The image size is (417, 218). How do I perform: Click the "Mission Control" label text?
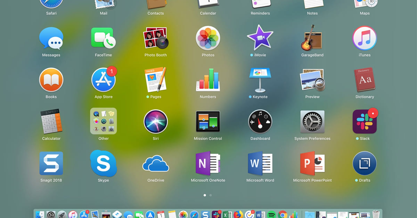click(208, 139)
